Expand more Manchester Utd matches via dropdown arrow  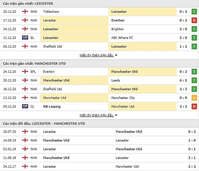click(116, 115)
